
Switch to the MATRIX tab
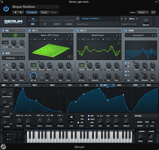click(57, 22)
